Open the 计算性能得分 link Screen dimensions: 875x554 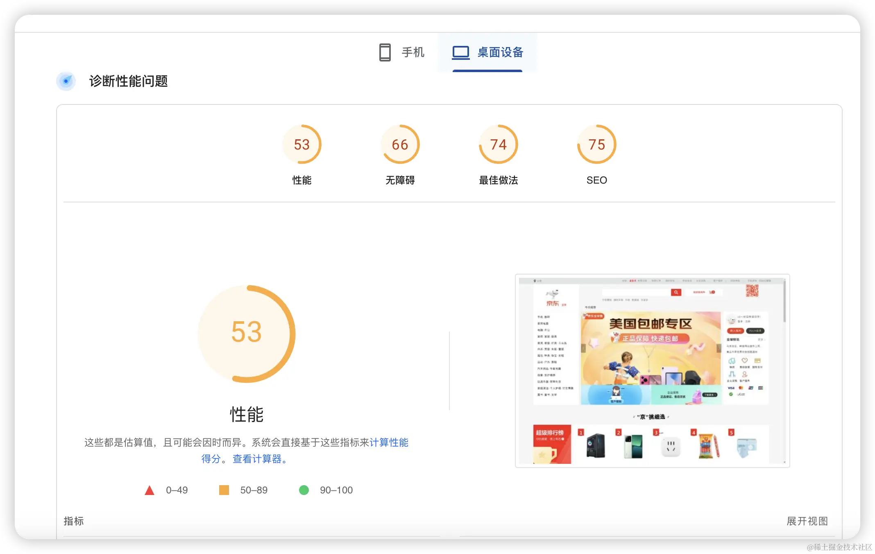tap(388, 443)
